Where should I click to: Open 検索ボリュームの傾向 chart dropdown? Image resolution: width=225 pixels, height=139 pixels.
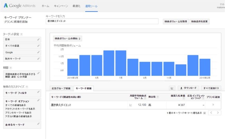tap(67, 38)
